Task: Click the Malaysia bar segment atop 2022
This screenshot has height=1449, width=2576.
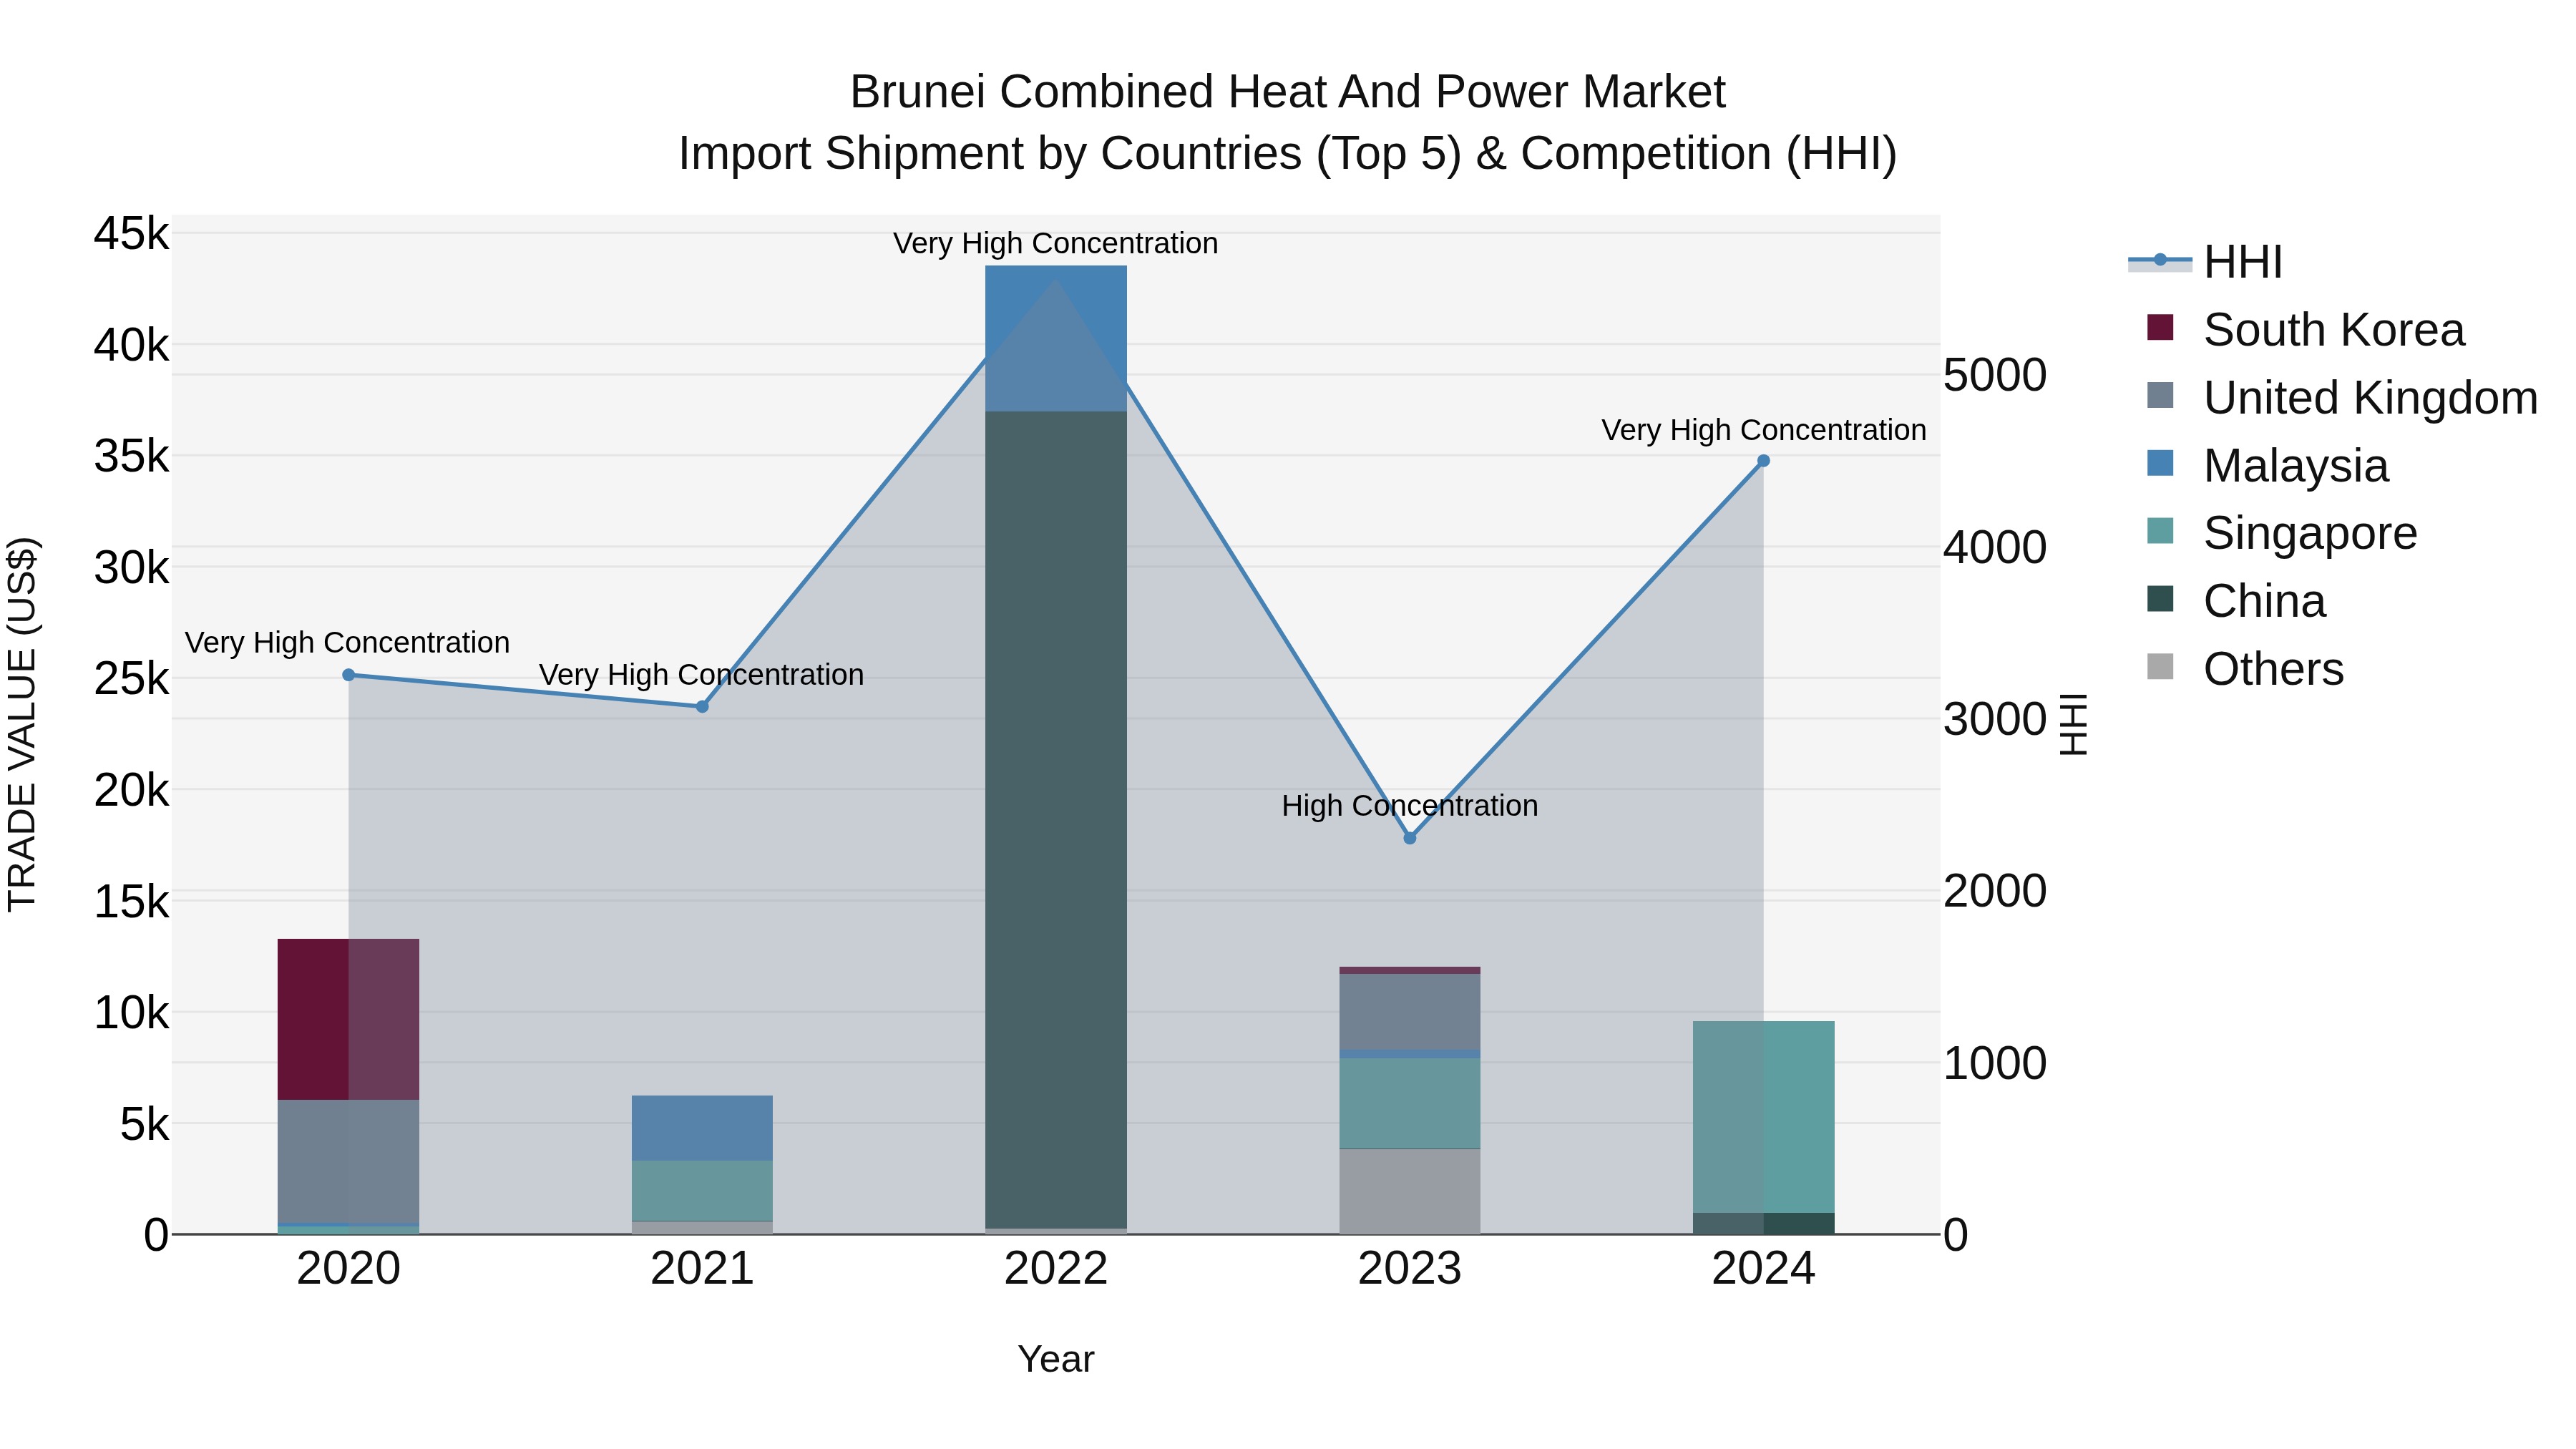Action: [x=1056, y=338]
